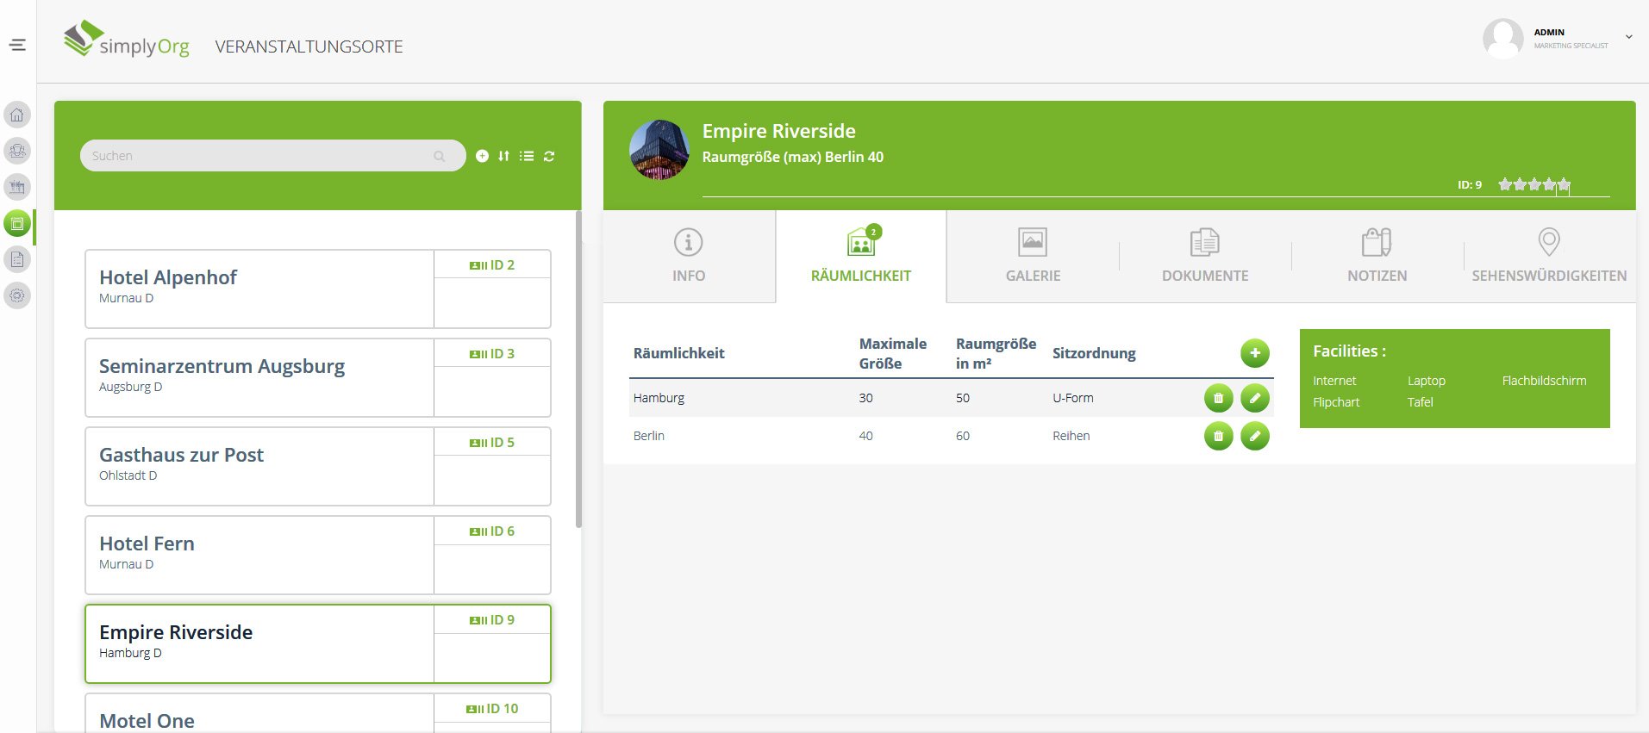Click the Empire Riverside header title
The image size is (1649, 733).
pyautogui.click(x=779, y=131)
